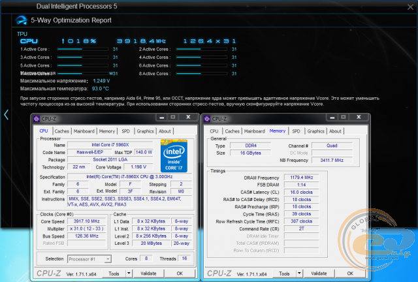Expand the Tools dropdown arrow in right CPU-Z
Image resolution: width=418 pixels, height=282 pixels.
(x=299, y=274)
